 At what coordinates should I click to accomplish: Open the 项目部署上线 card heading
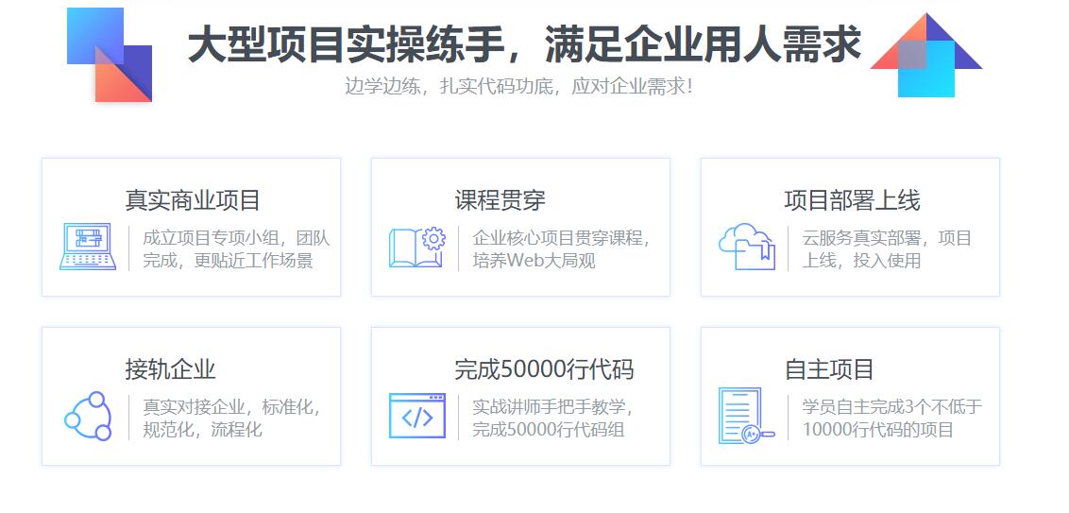851,200
